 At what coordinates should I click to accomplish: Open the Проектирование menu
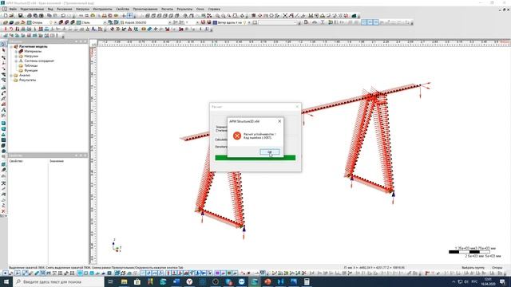pyautogui.click(x=145, y=9)
